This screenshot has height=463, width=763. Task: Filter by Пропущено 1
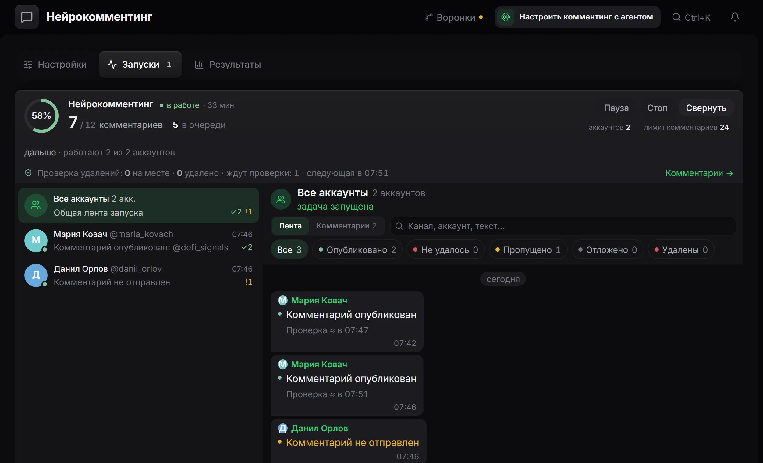coord(528,249)
